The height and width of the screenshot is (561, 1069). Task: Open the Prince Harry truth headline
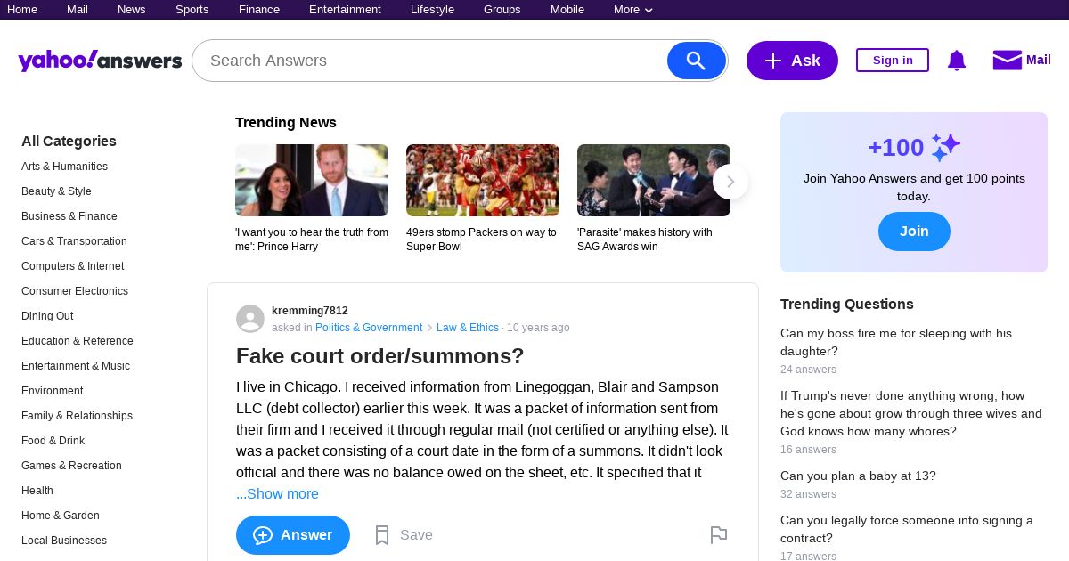312,240
